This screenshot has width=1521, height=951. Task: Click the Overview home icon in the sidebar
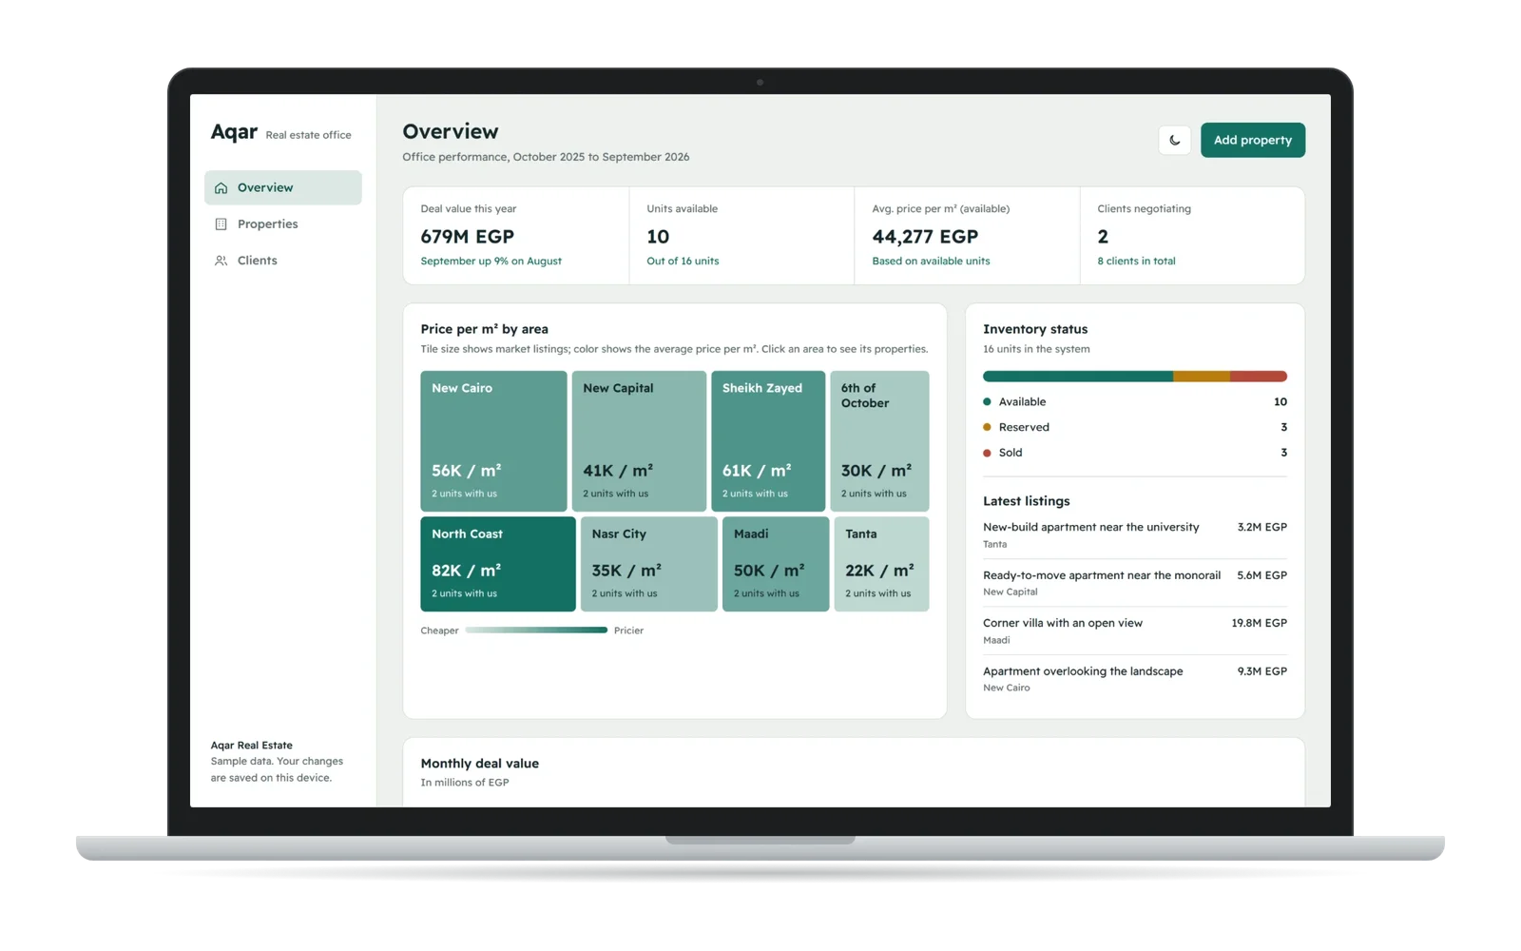click(221, 188)
